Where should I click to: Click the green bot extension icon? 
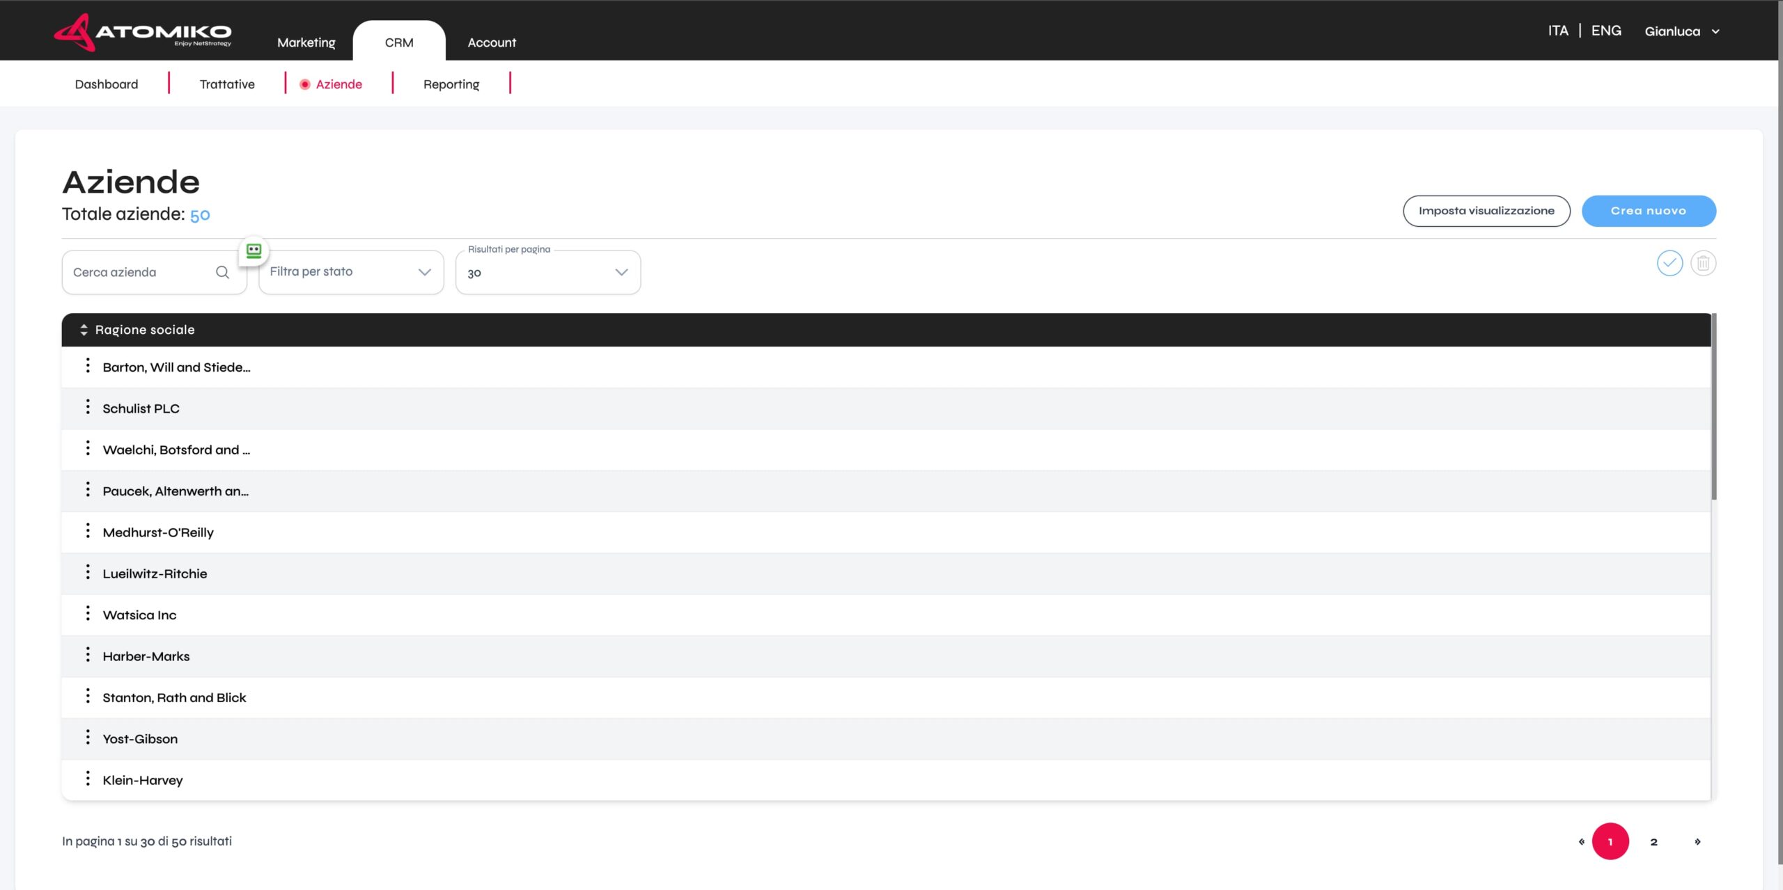pyautogui.click(x=254, y=251)
